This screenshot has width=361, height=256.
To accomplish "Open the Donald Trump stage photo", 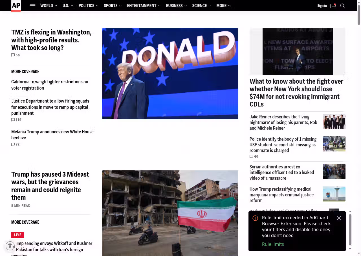I will coord(170,73).
